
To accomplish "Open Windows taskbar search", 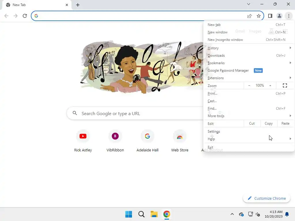I will (x=141, y=214).
